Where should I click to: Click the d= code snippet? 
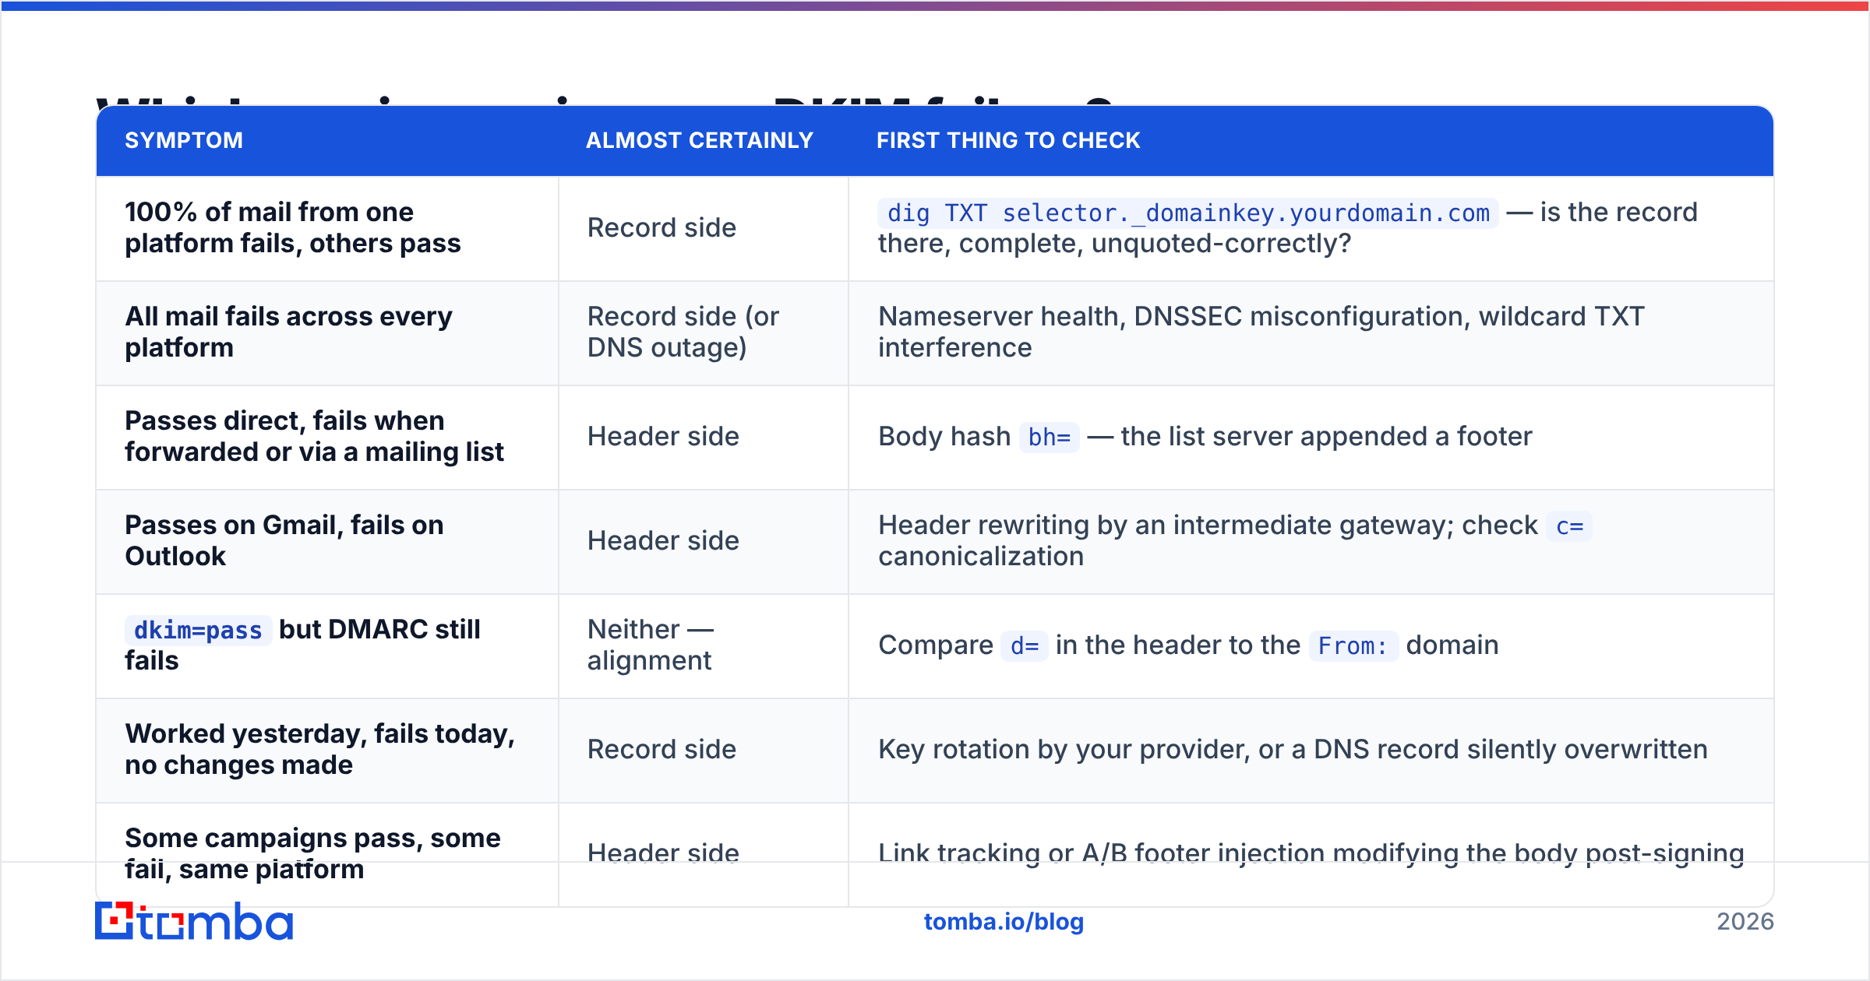pos(1025,645)
